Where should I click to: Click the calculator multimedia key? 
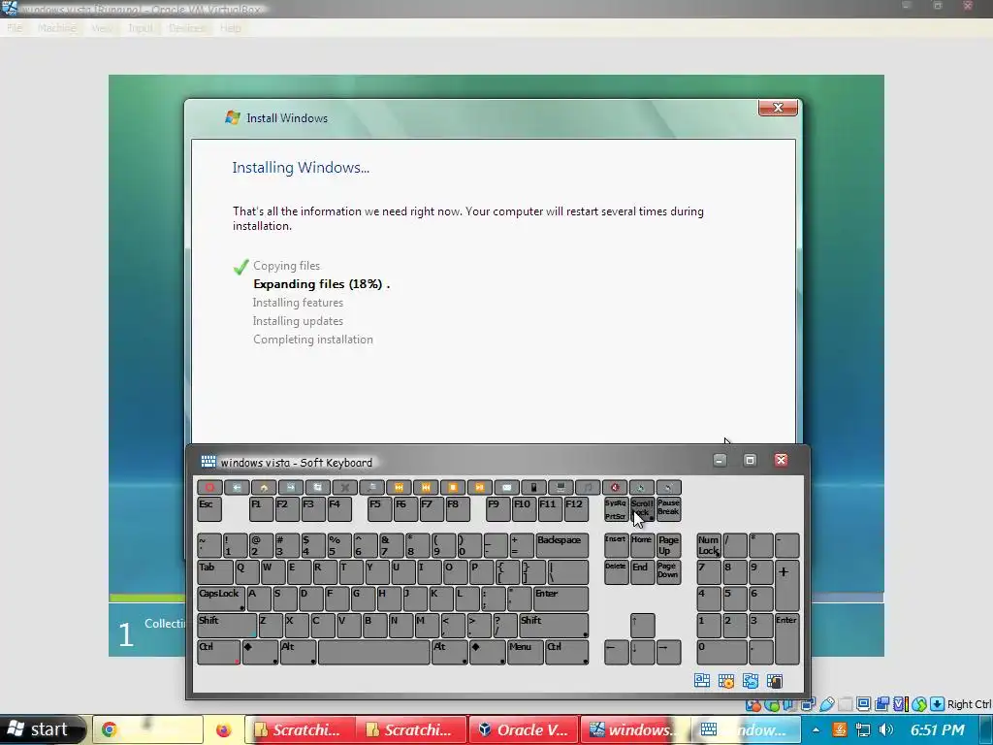point(533,487)
